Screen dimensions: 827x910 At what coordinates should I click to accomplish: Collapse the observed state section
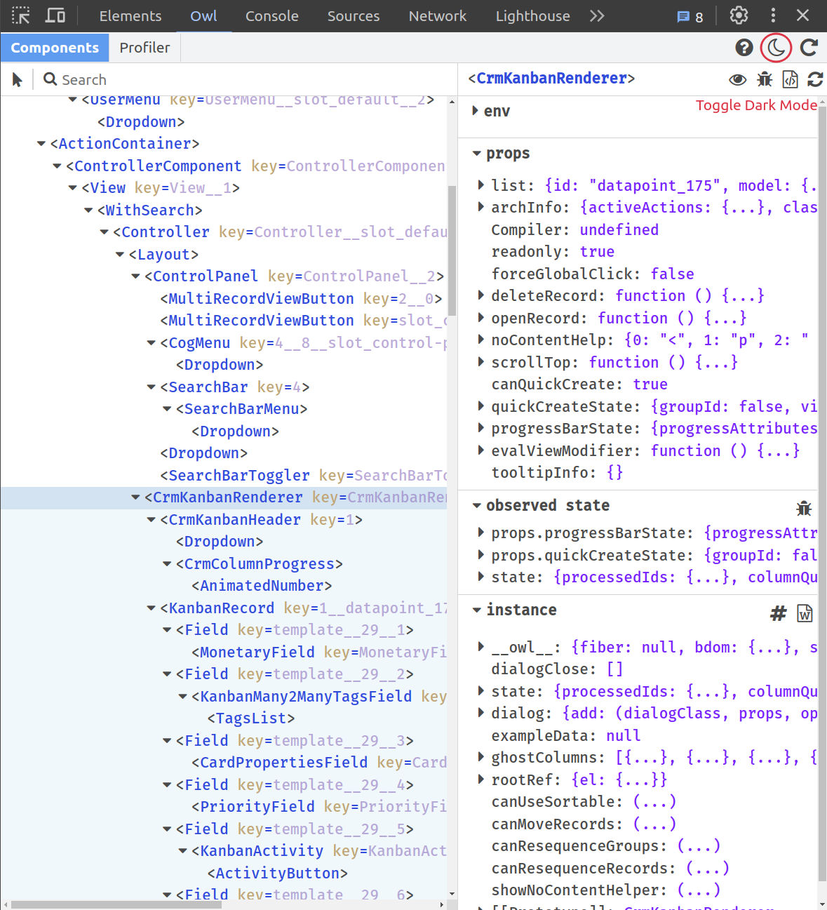477,505
